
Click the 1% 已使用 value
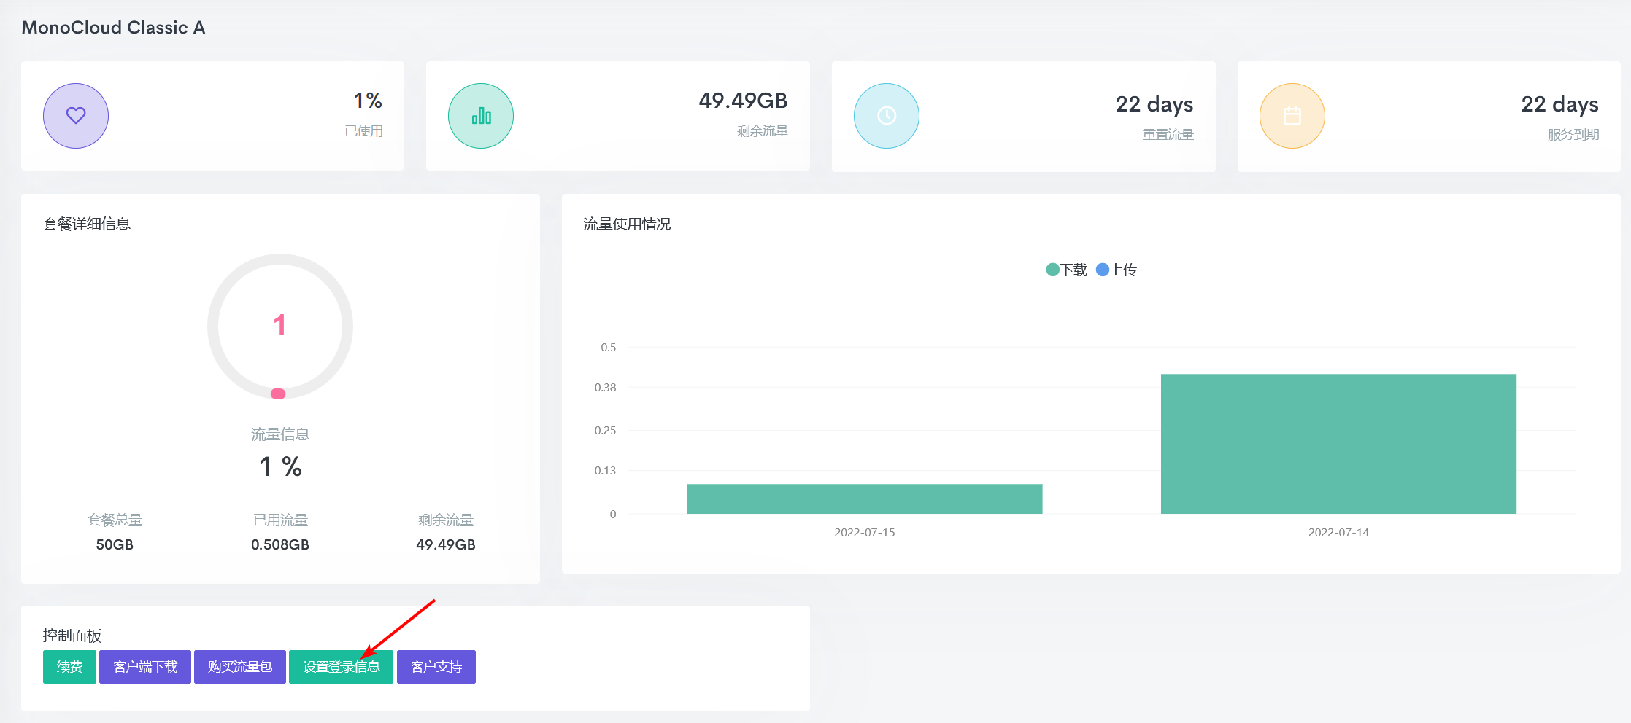[x=368, y=101]
